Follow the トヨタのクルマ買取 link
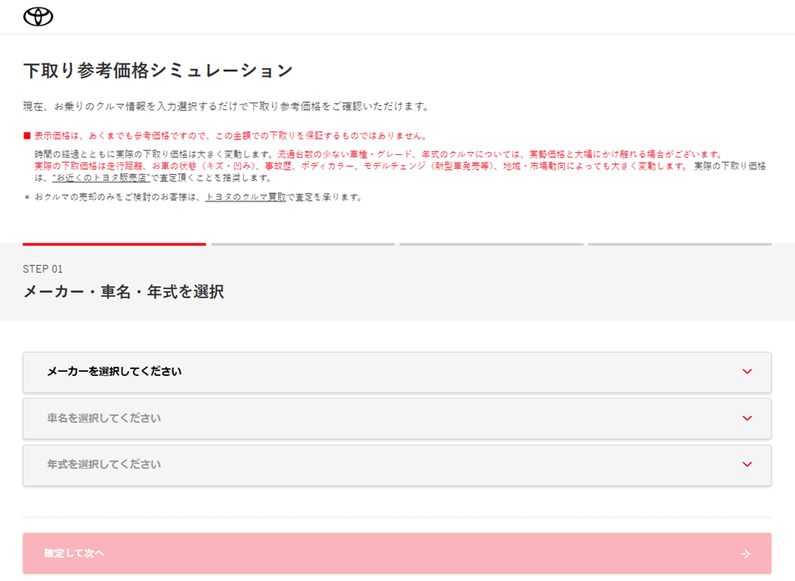Viewport: 795px width, 581px height. pos(245,197)
